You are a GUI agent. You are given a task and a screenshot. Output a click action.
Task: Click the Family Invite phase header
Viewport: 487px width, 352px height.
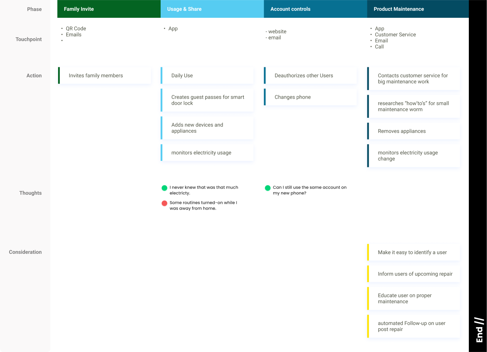109,9
